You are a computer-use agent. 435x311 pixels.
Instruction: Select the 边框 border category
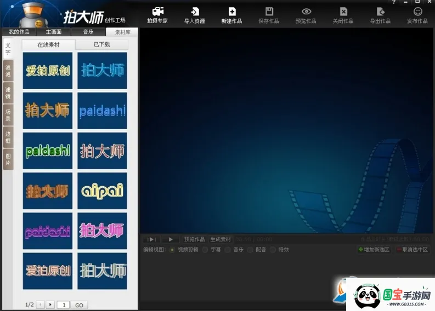[x=8, y=137]
